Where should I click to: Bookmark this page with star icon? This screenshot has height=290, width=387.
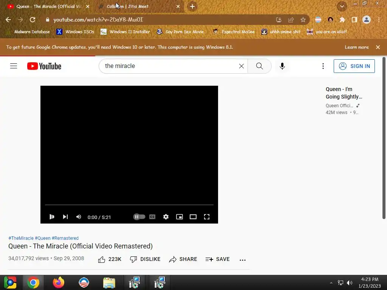click(303, 20)
